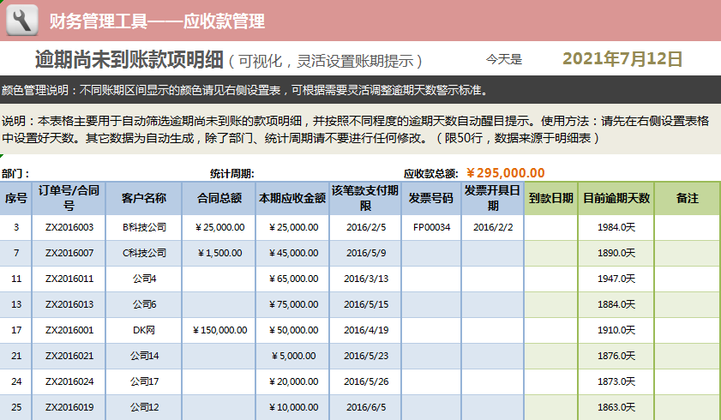
Task: Click the 逾期尚未到账款项明细 title
Action: (129, 59)
